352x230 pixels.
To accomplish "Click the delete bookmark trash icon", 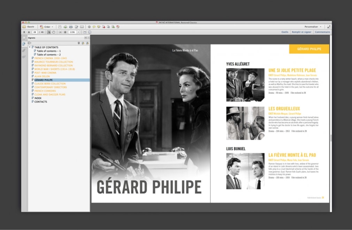I will pyautogui.click(x=79, y=43).
